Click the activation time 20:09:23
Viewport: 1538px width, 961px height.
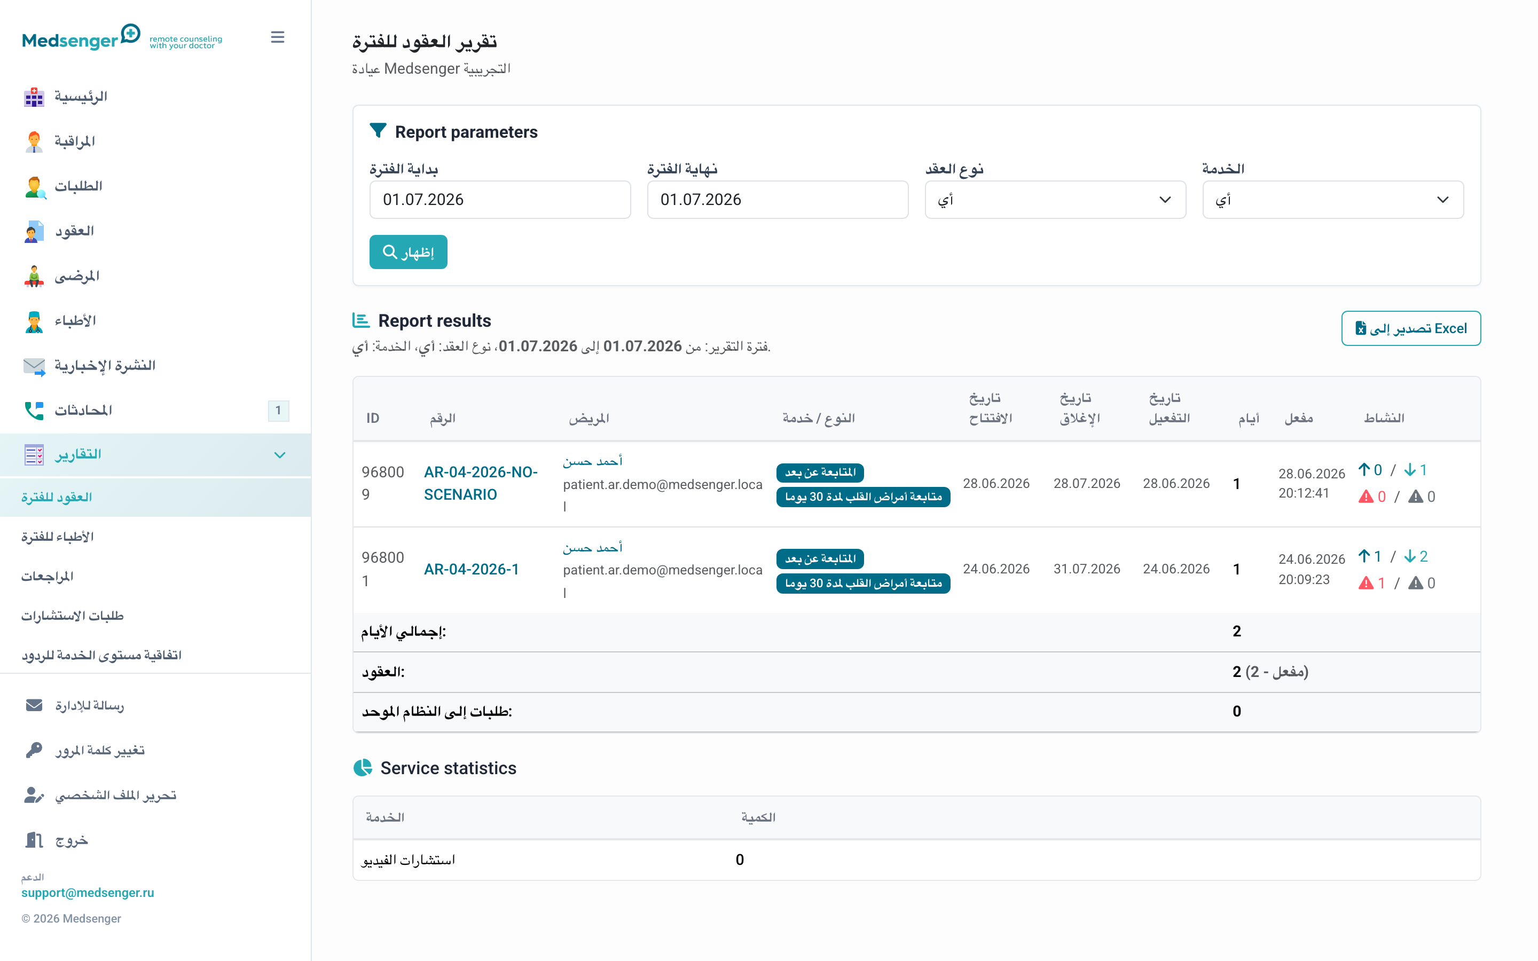(1304, 580)
